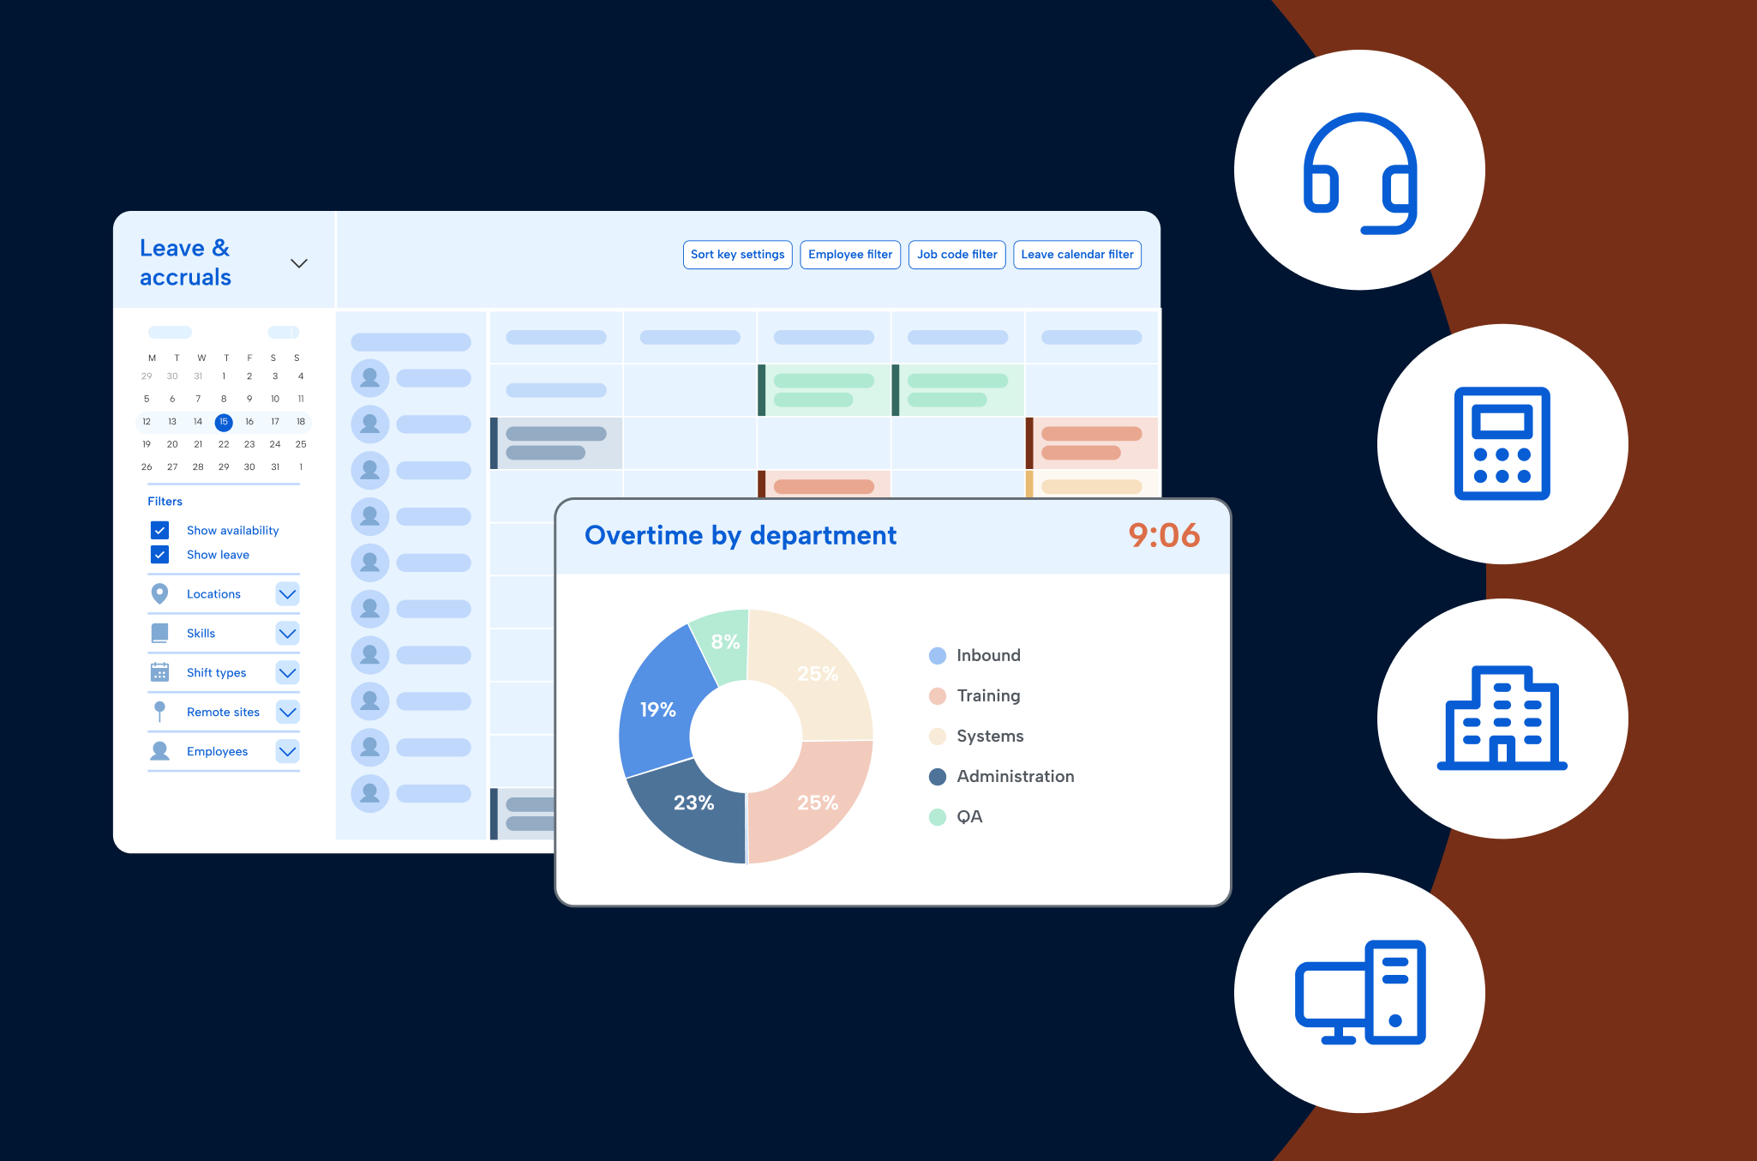Toggle the Show leave checkbox
This screenshot has width=1757, height=1161.
point(159,555)
